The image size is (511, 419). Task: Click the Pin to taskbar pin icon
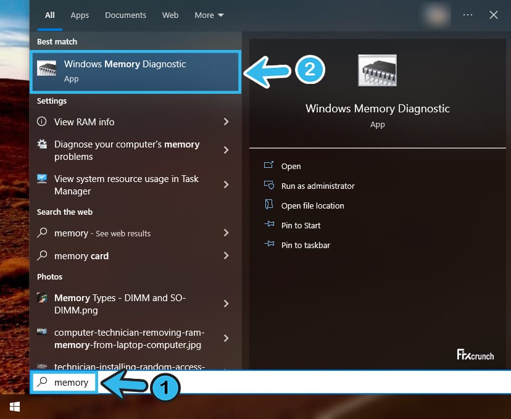click(269, 244)
